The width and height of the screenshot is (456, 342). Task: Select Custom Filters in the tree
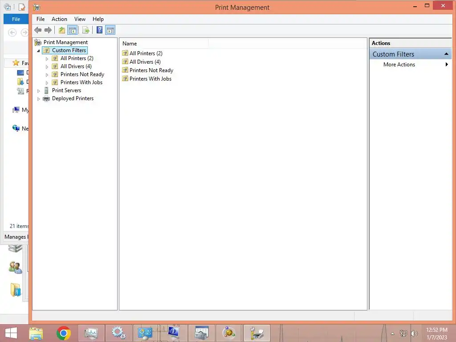click(x=69, y=50)
